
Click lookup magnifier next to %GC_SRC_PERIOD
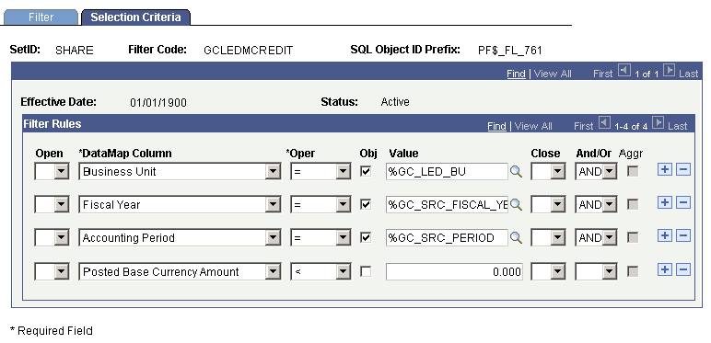tap(516, 237)
